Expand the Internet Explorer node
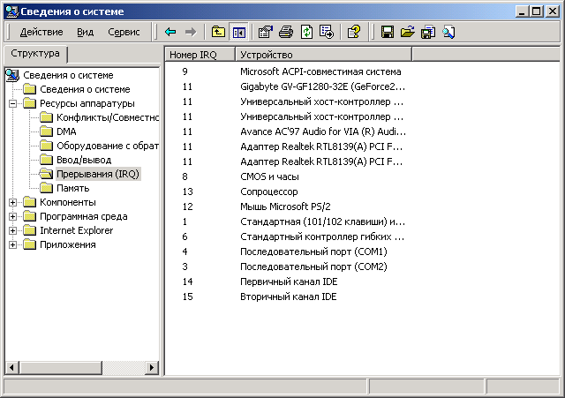This screenshot has width=565, height=398. tap(12, 230)
